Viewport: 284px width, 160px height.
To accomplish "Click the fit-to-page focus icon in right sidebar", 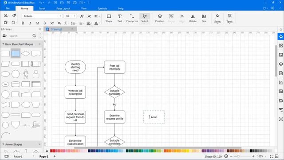I will (x=281, y=119).
